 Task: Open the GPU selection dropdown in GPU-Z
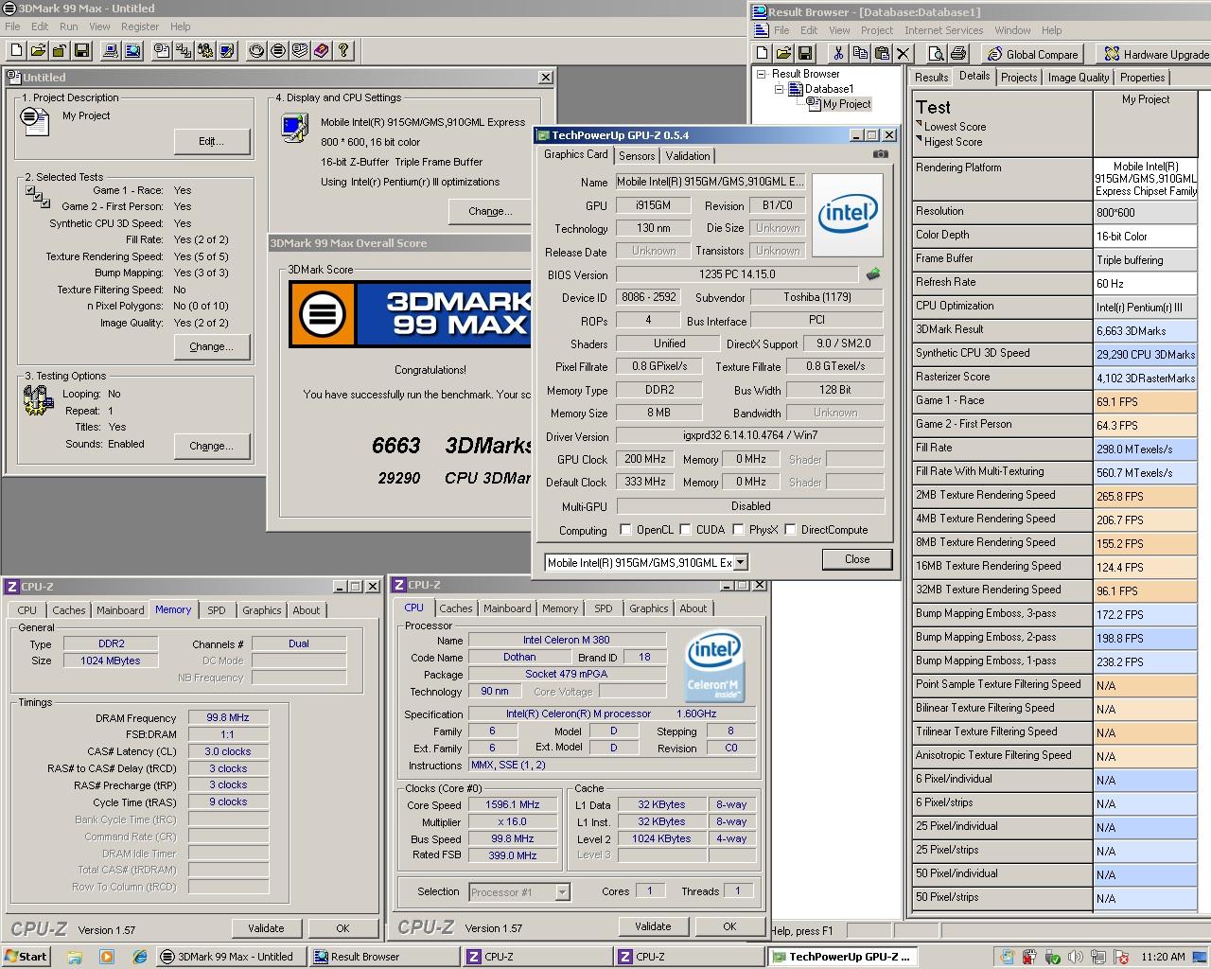click(x=741, y=562)
